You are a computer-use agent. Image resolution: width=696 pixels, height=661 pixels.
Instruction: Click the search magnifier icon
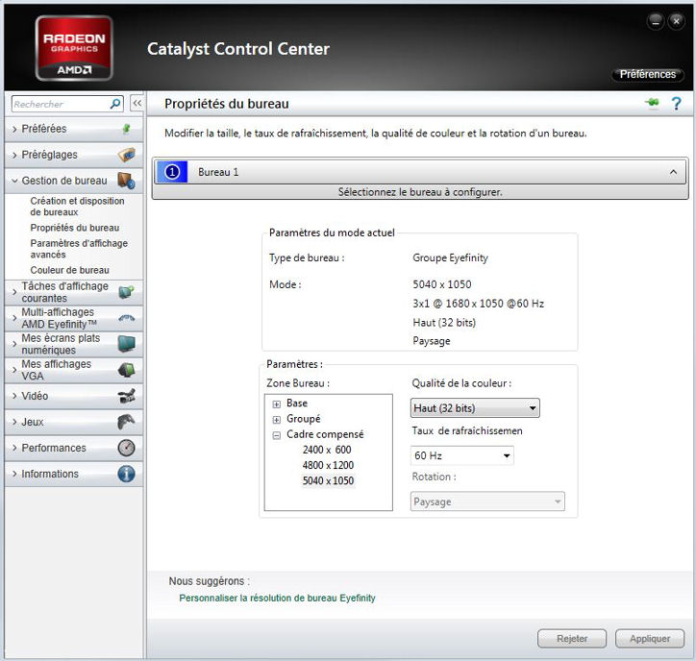pyautogui.click(x=115, y=104)
